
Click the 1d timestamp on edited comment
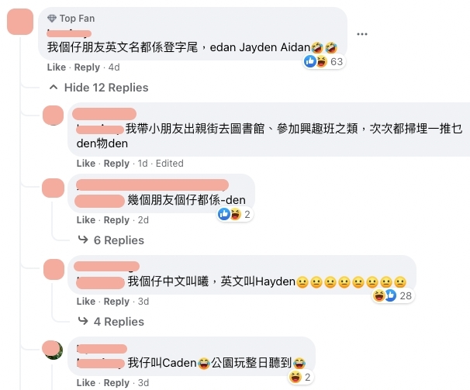pyautogui.click(x=143, y=164)
